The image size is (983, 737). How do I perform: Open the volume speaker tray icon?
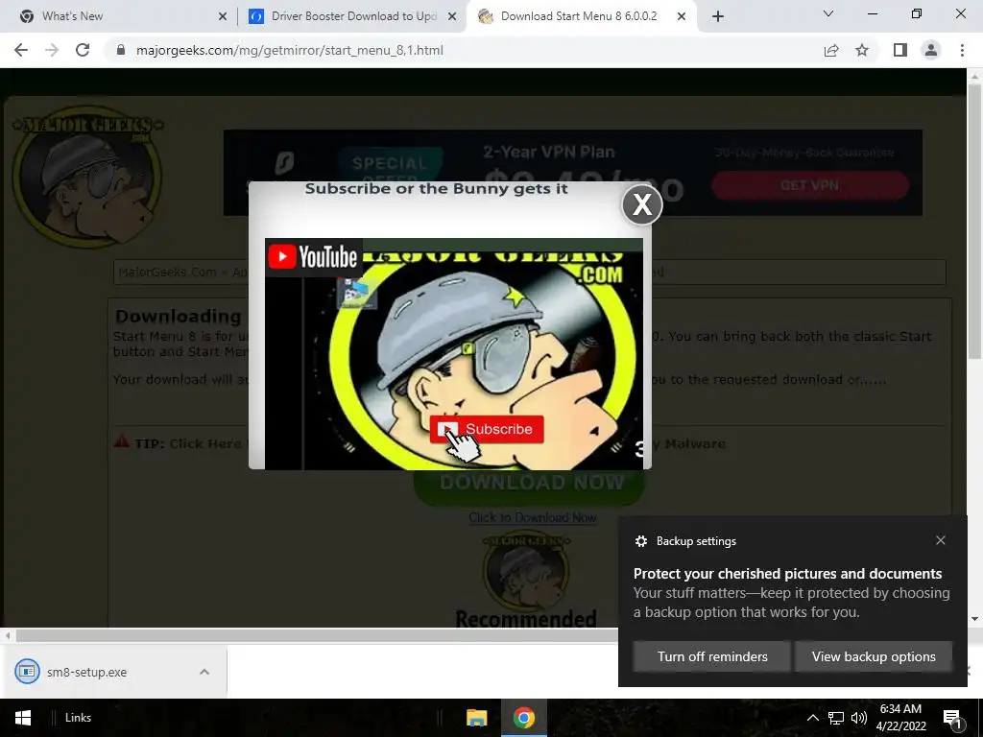tap(859, 718)
